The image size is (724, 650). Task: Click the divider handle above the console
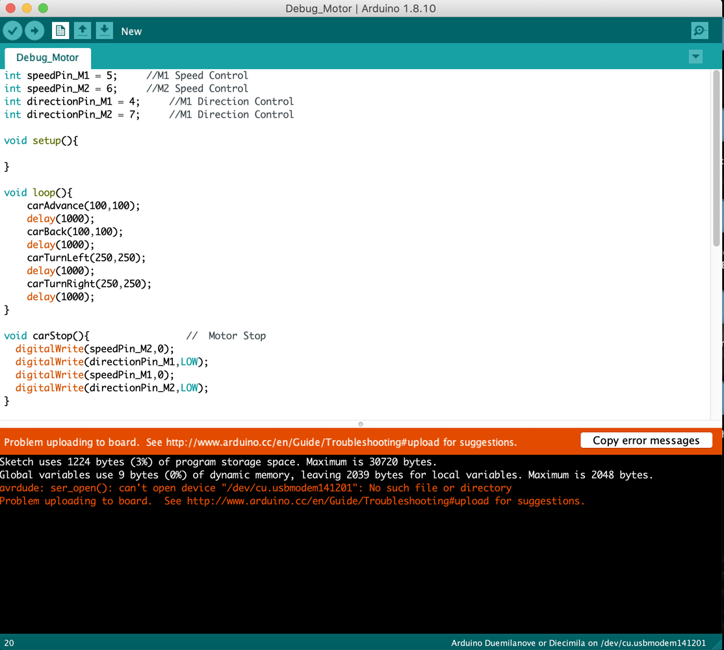pos(361,424)
